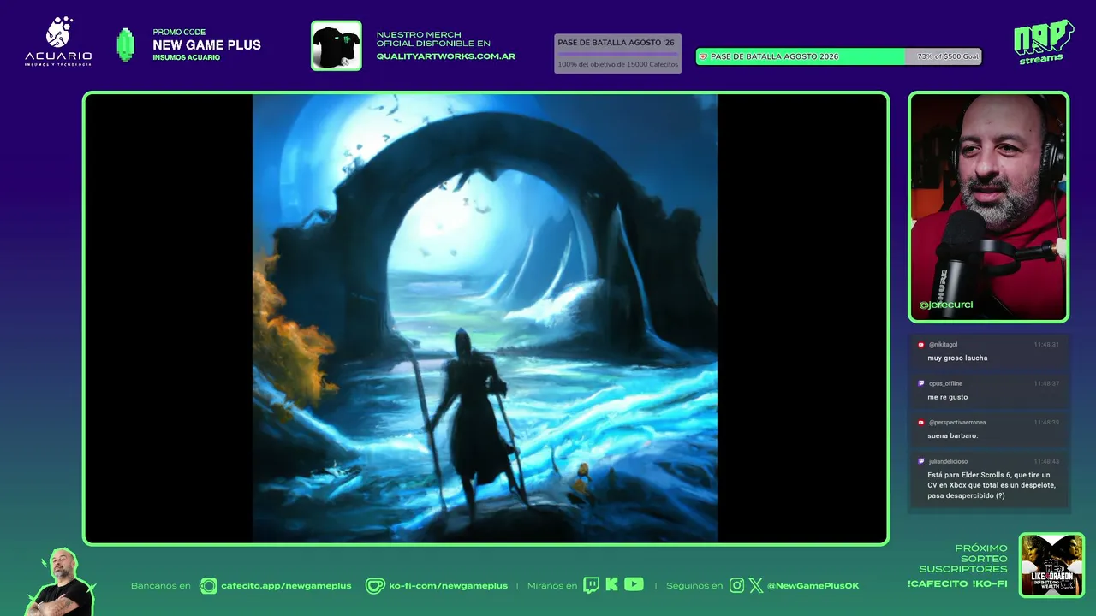Screen dimensions: 1096x616
Task: Click the streamer webcam feed
Action: tap(988, 207)
